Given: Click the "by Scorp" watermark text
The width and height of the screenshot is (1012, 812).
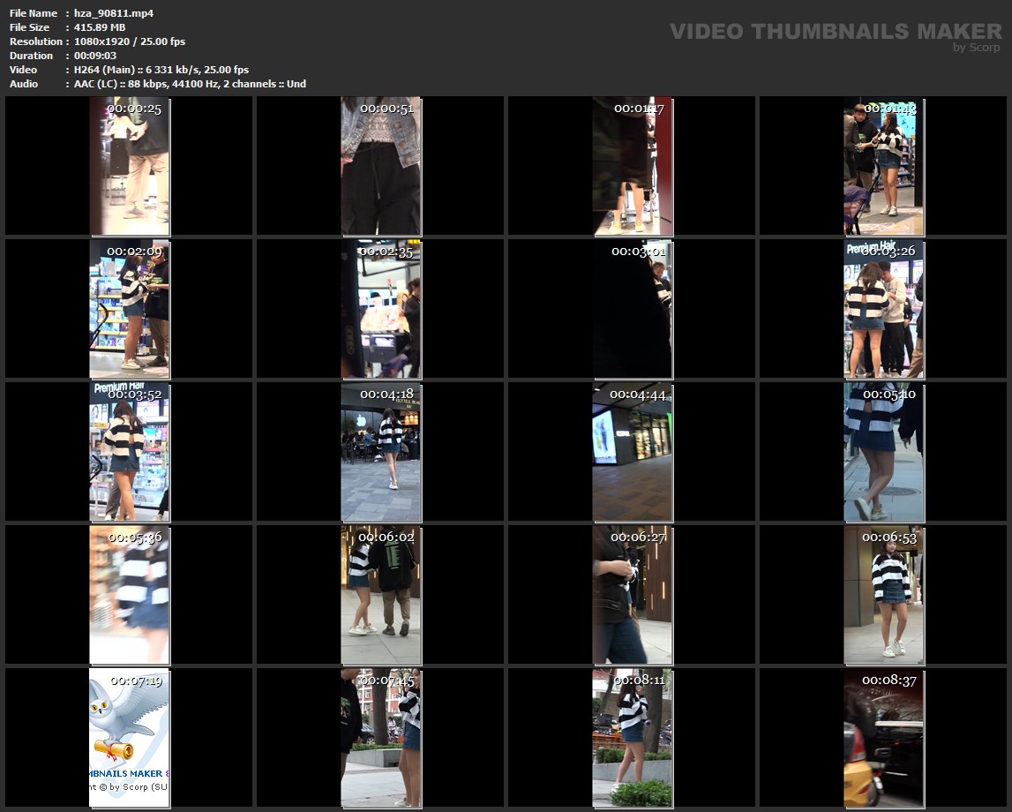Looking at the screenshot, I should pyautogui.click(x=976, y=48).
